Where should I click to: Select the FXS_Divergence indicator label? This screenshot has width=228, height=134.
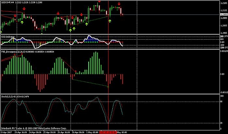(x=28, y=52)
